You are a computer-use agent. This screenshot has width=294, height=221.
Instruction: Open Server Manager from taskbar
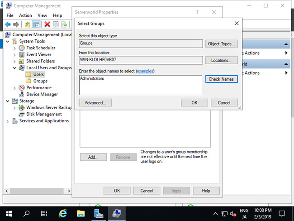(x=99, y=214)
